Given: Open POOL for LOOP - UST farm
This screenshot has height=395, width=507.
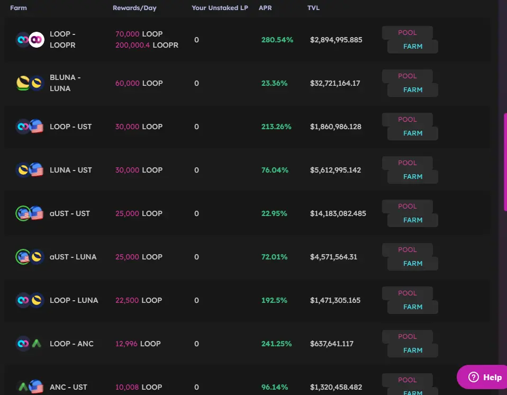Looking at the screenshot, I should (x=408, y=119).
